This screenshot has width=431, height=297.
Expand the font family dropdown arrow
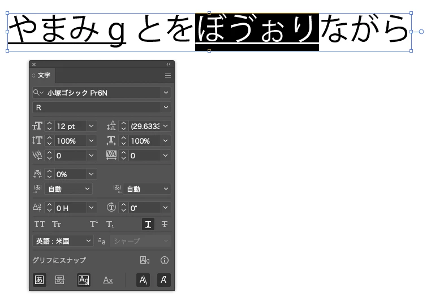[x=166, y=93]
